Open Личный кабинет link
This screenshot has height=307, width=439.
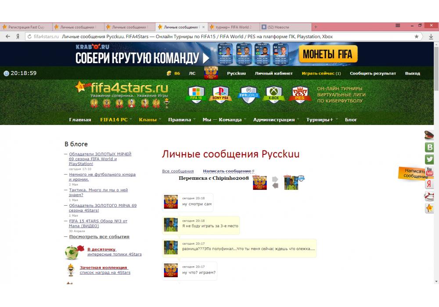click(x=273, y=73)
